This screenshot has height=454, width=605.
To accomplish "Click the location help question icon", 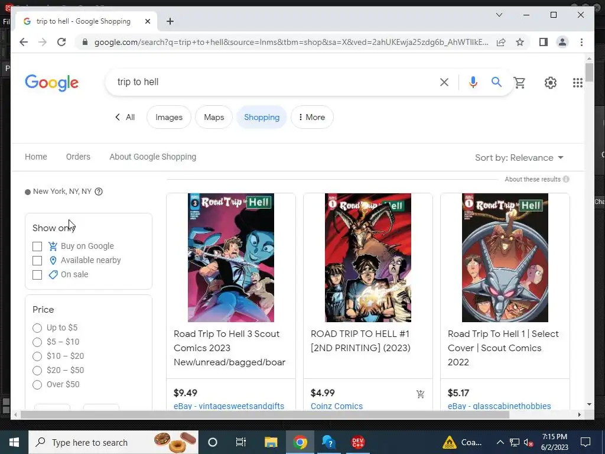I will pyautogui.click(x=99, y=192).
